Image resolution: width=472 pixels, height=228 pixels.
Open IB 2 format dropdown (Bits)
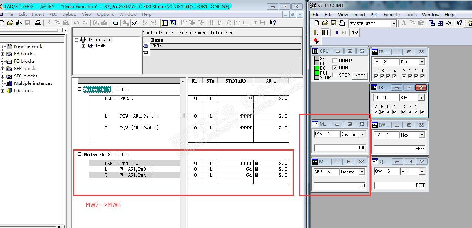[x=421, y=62]
